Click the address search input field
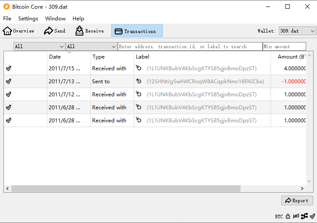Screen dimensions: 317x223 190,46
